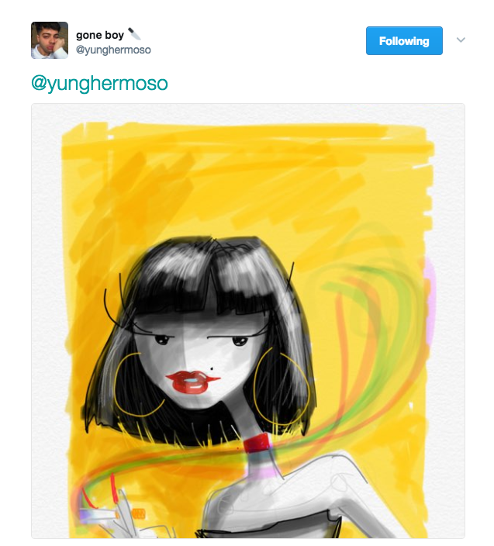Click the beauty mark above the lips
This screenshot has height=546, width=494.
pyautogui.click(x=212, y=368)
